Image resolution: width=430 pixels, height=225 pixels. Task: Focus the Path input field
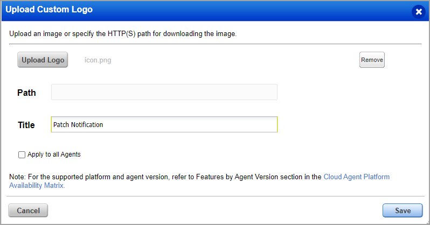point(164,92)
